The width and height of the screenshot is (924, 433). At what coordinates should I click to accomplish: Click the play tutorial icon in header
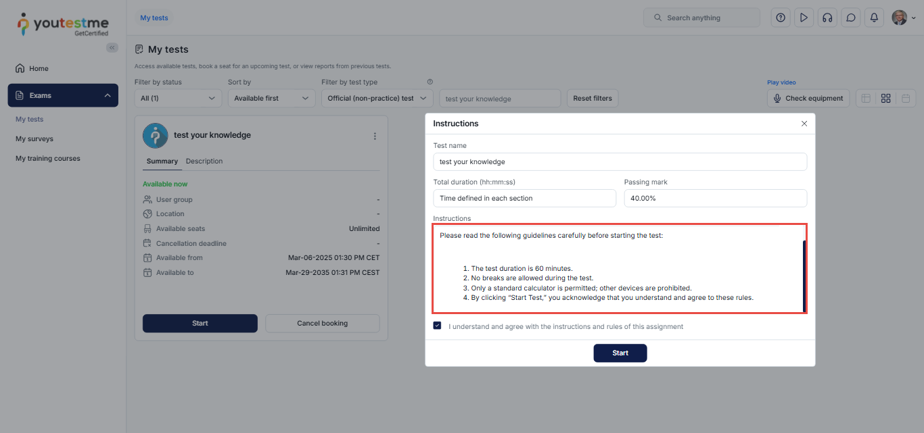click(x=804, y=18)
